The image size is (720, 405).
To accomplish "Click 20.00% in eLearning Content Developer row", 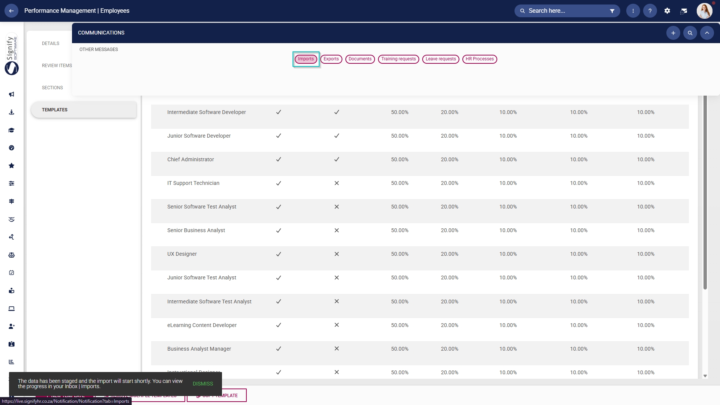I will [x=450, y=325].
